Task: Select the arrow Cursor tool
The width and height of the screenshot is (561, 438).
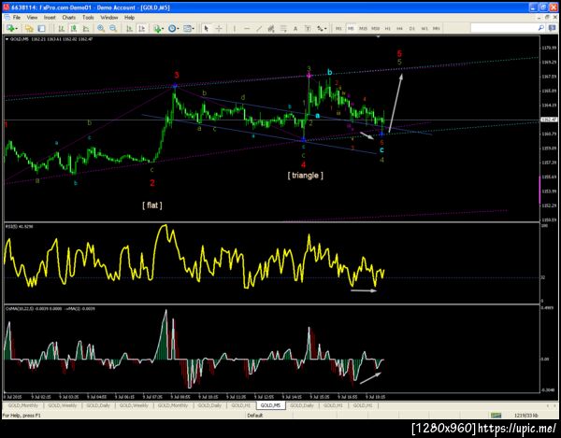Action: point(206,29)
